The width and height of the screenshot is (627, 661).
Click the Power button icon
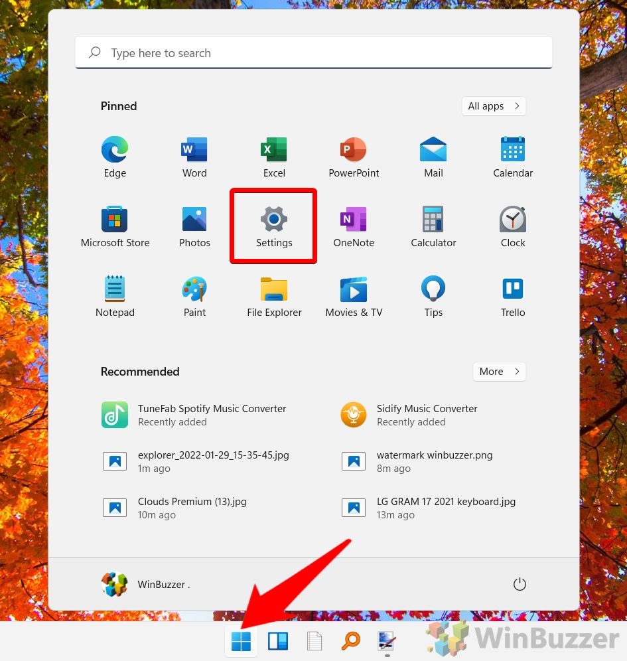pos(520,584)
